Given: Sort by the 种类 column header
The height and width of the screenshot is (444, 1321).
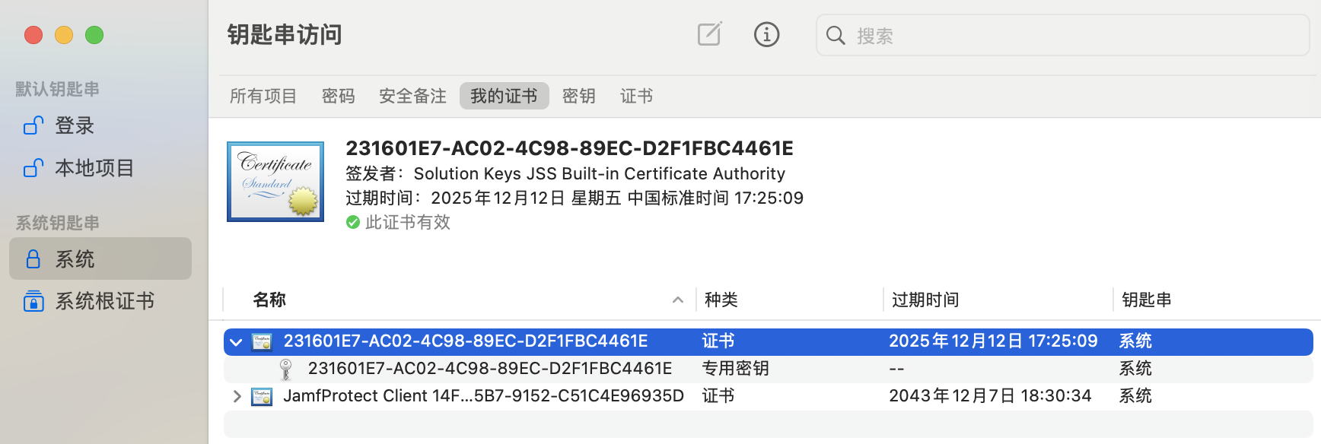Looking at the screenshot, I should pyautogui.click(x=721, y=300).
